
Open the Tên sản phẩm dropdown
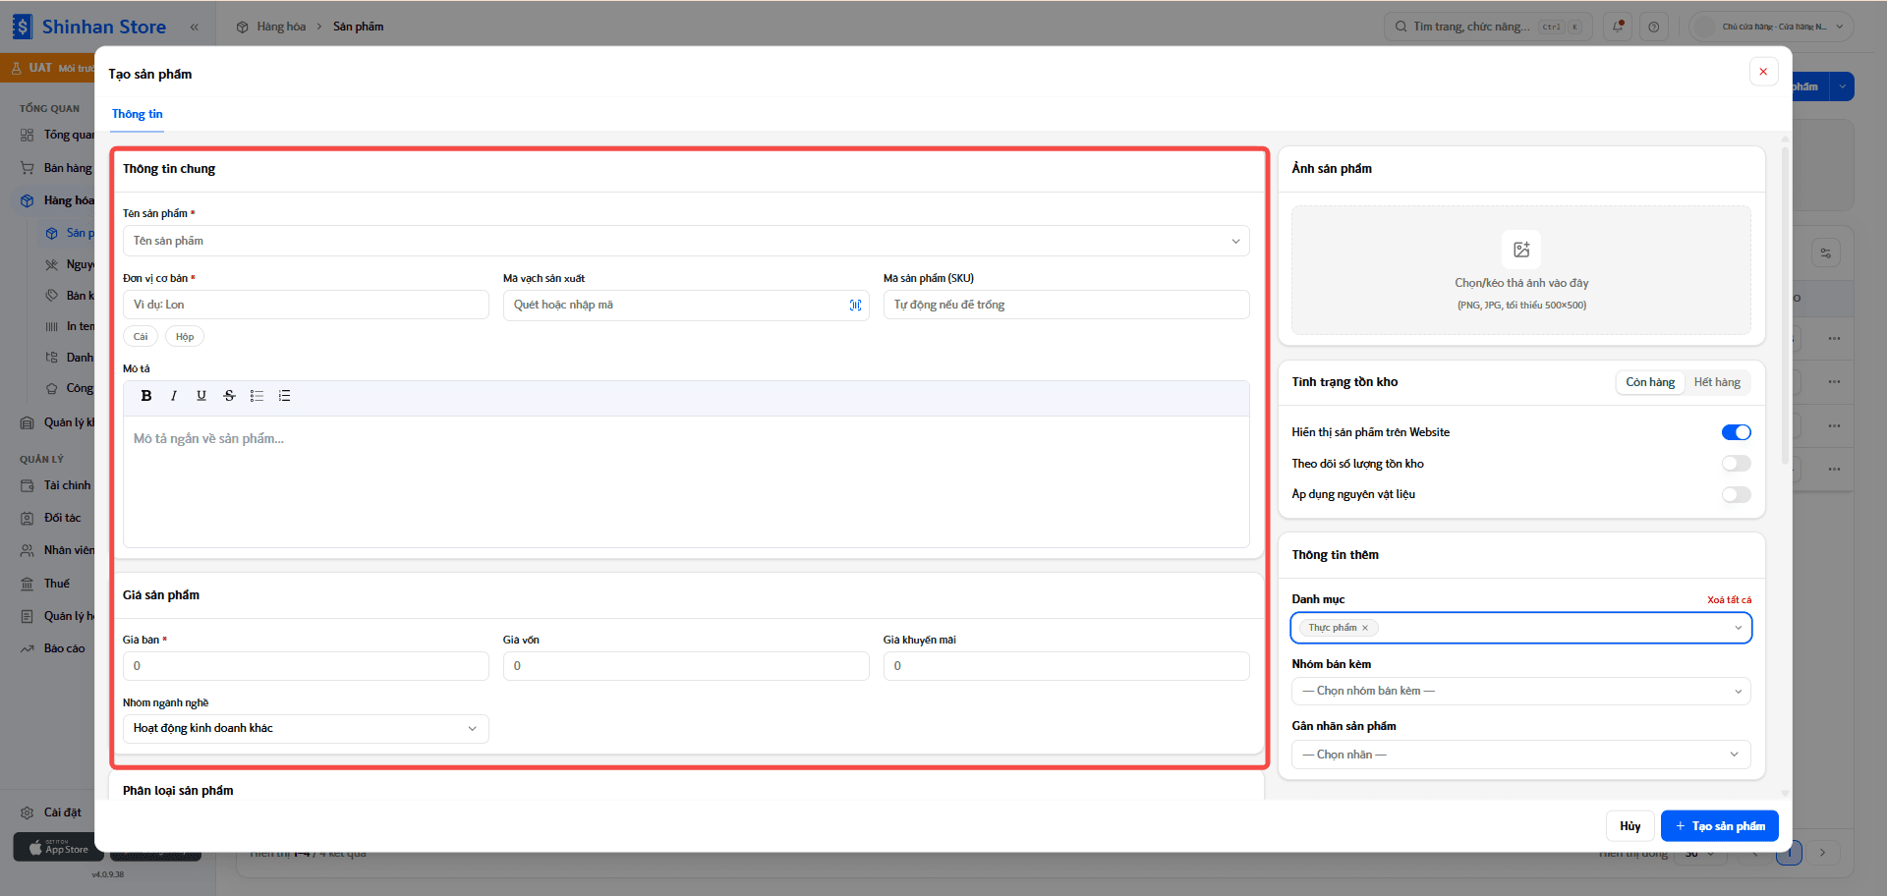click(686, 241)
